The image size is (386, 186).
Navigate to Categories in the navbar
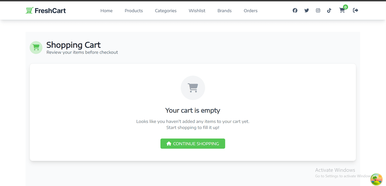pos(165,11)
